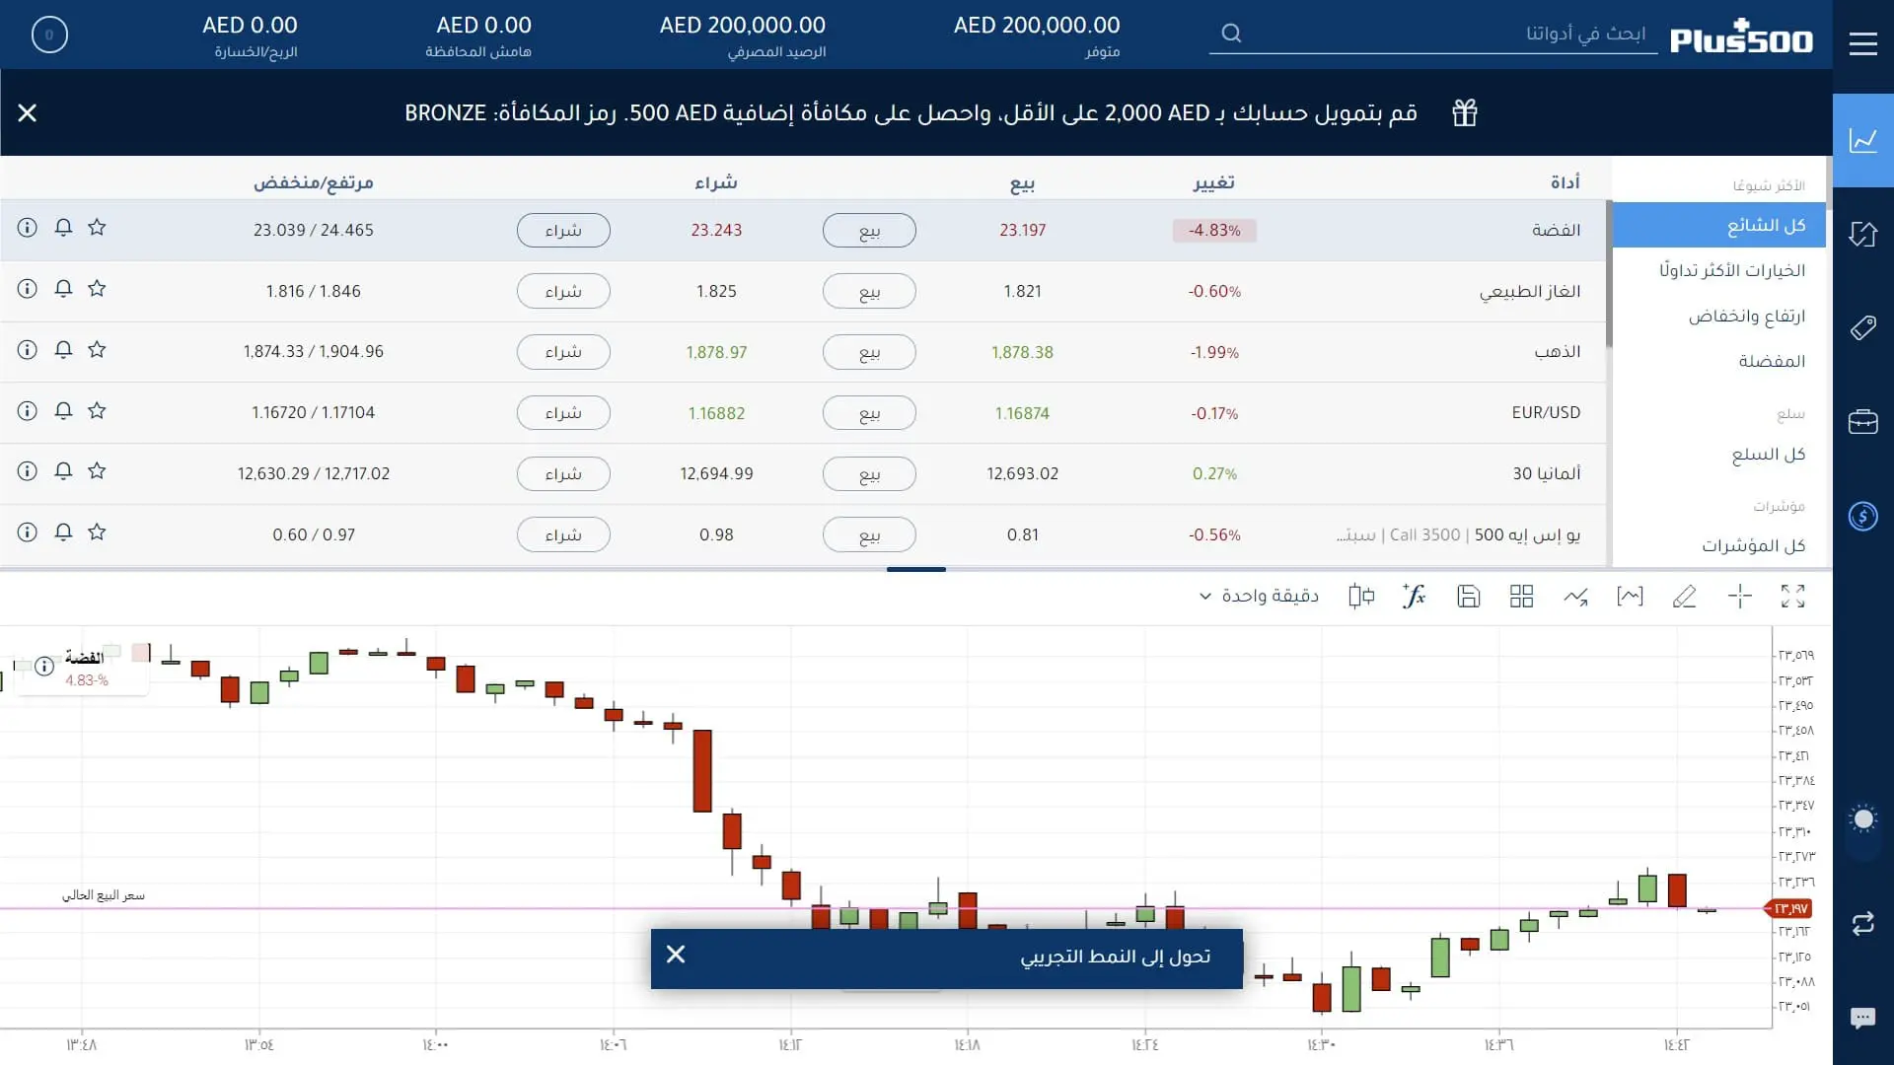Click the chart drawing pencil icon
The width and height of the screenshot is (1894, 1065).
1684,597
